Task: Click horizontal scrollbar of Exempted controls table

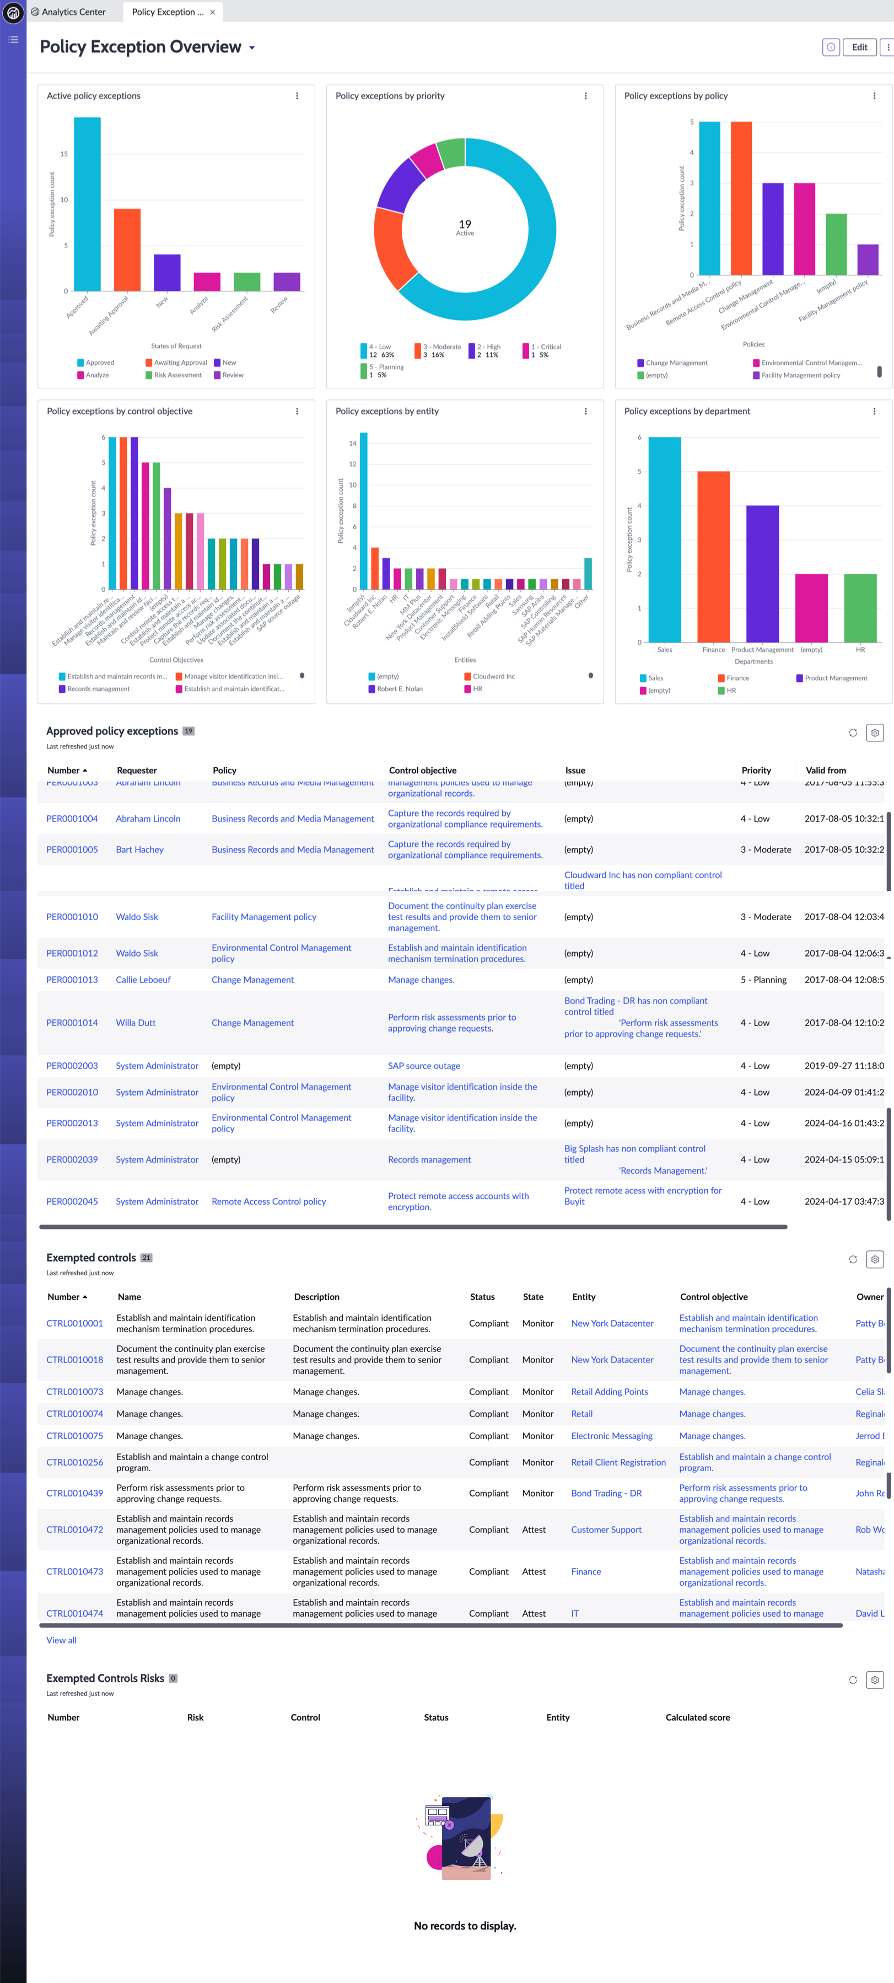Action: pos(441,1626)
